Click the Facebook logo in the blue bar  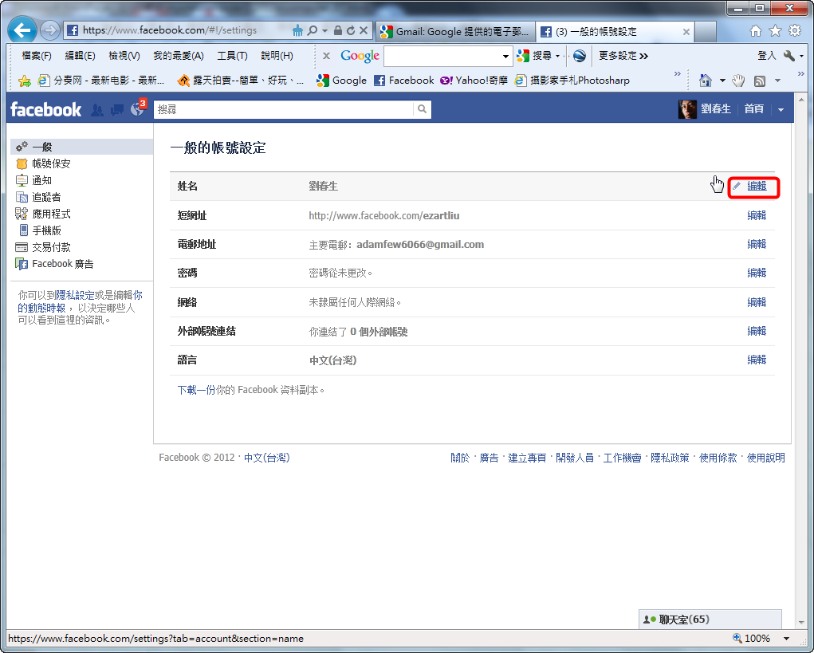click(45, 109)
